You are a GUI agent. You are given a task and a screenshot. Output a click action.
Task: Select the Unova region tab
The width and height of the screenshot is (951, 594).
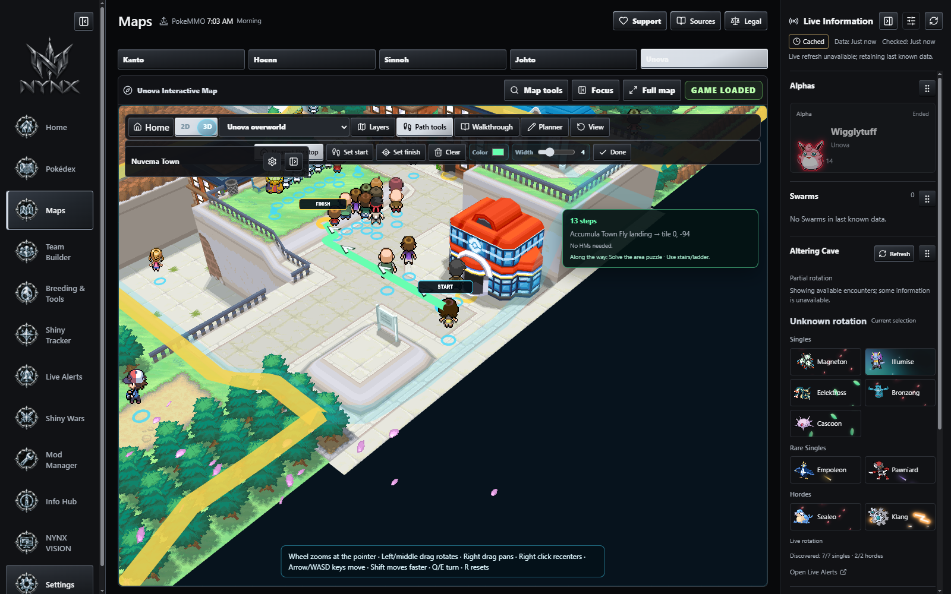pyautogui.click(x=704, y=59)
